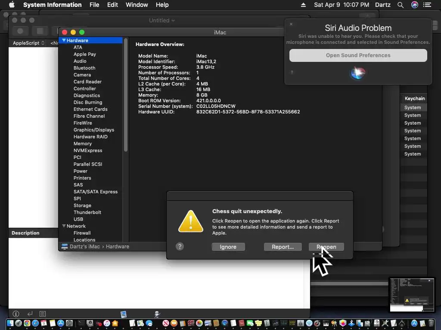
Task: Open Maps from the Dock
Action: coord(140,323)
